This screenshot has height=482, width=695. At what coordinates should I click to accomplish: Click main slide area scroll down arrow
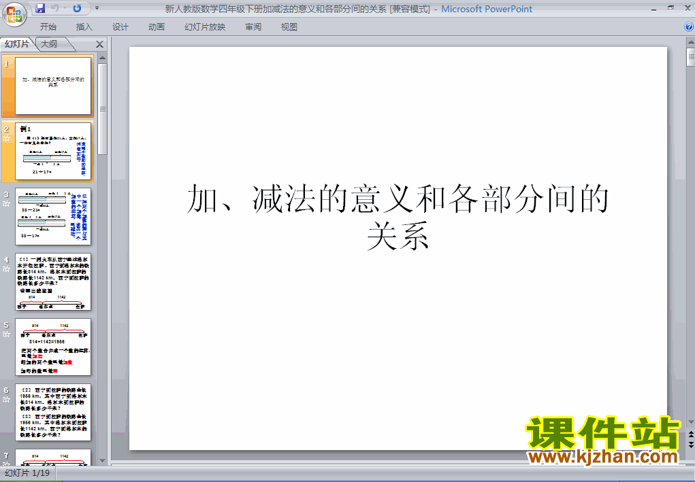pos(690,422)
